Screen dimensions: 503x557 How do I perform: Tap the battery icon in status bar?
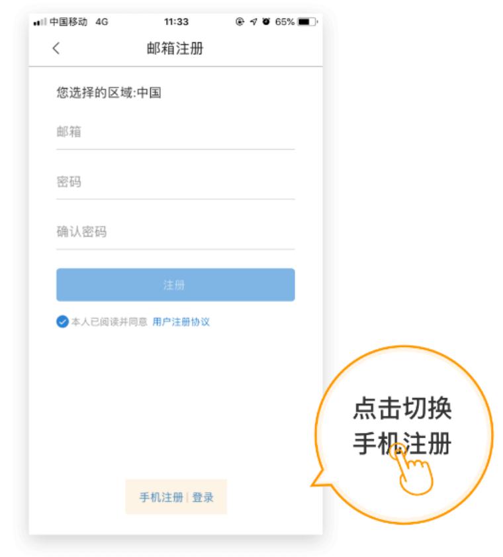point(307,22)
